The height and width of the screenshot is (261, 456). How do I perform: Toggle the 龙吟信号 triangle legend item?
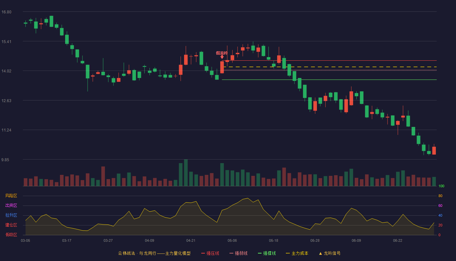pyautogui.click(x=330, y=253)
